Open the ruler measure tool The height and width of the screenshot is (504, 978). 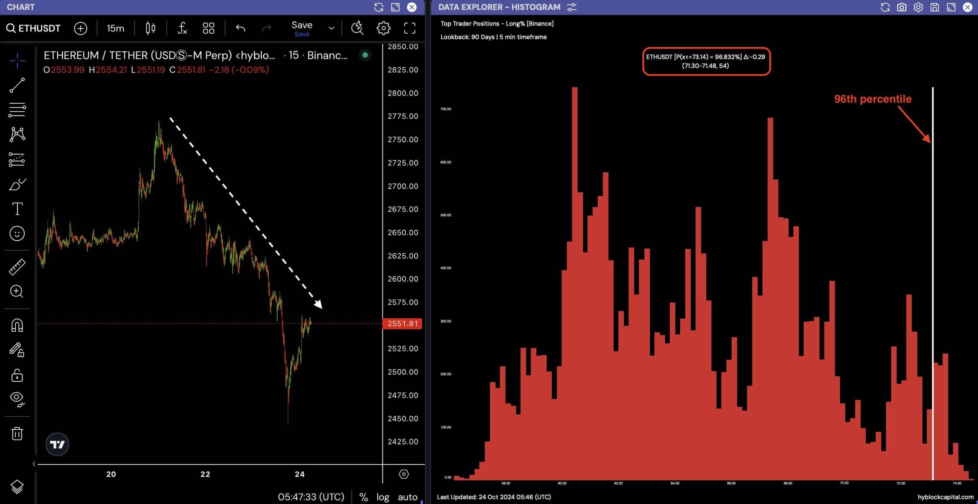[17, 267]
